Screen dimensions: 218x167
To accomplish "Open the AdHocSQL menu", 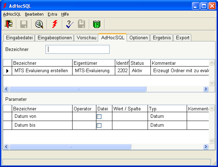I will (x=12, y=14).
